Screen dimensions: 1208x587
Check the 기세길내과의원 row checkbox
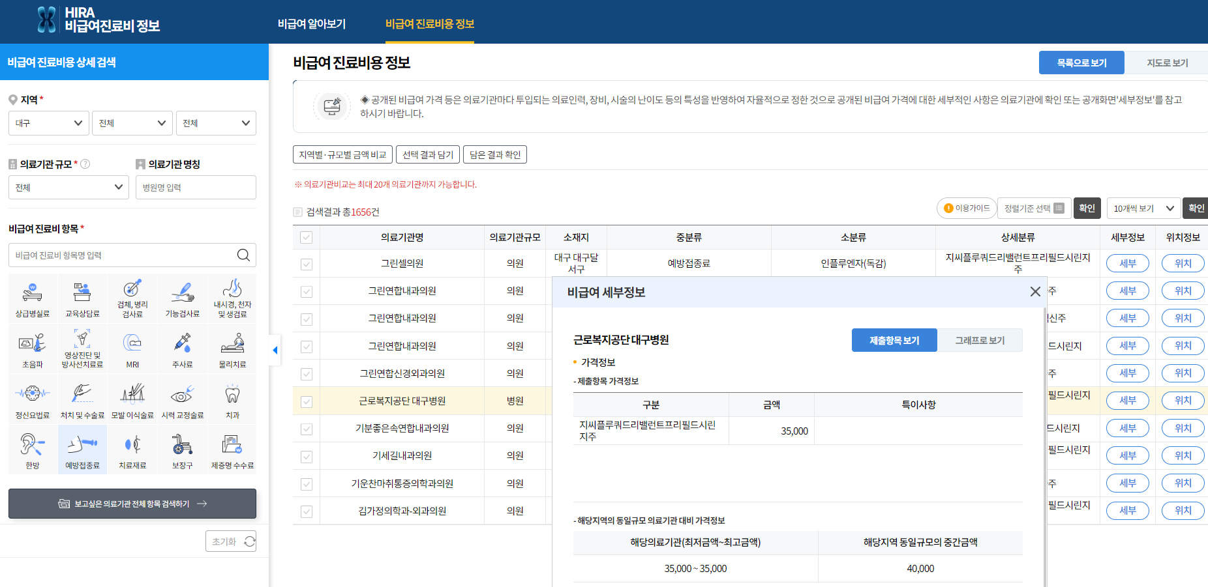point(306,455)
